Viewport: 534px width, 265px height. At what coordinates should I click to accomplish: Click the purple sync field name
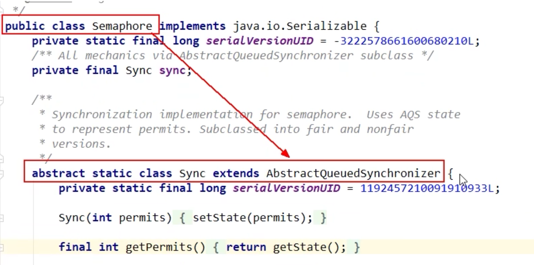point(172,70)
